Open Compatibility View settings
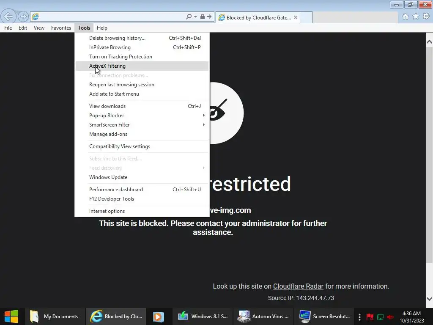The width and height of the screenshot is (433, 325). coord(142,146)
